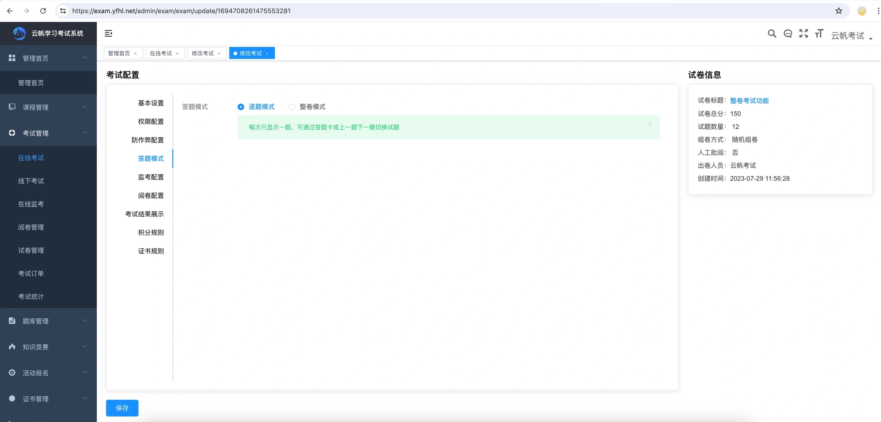Open the message chat icon

pyautogui.click(x=788, y=33)
